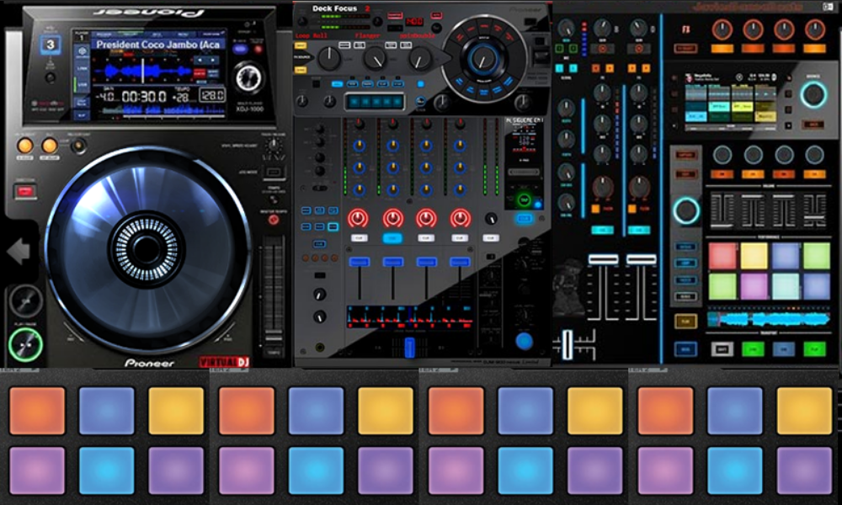This screenshot has width=842, height=505.
Task: Click the President Coco Jambo track title
Action: tap(158, 45)
